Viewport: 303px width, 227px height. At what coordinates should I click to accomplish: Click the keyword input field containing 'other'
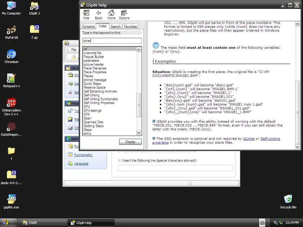(x=112, y=41)
